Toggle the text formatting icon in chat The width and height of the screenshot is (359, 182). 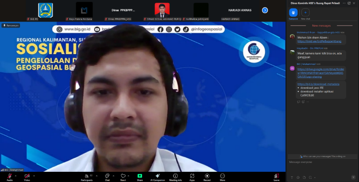point(292,178)
